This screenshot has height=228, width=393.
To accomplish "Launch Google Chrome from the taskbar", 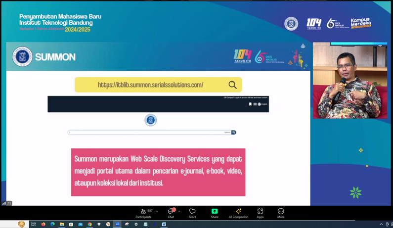I will 90,224.
